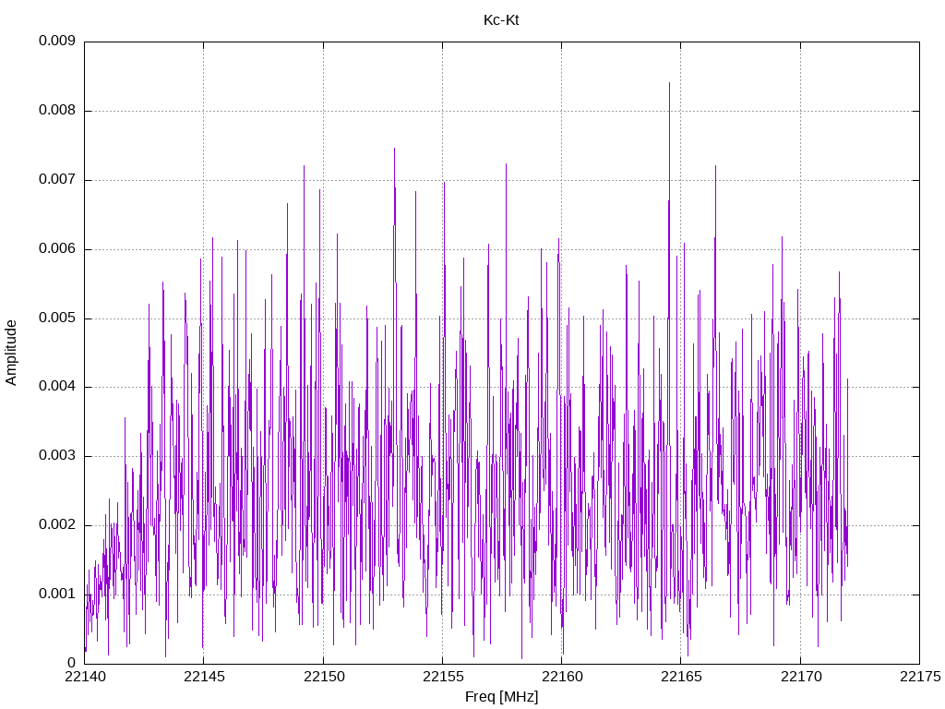Click the y-axis tick value 0.005

point(57,318)
